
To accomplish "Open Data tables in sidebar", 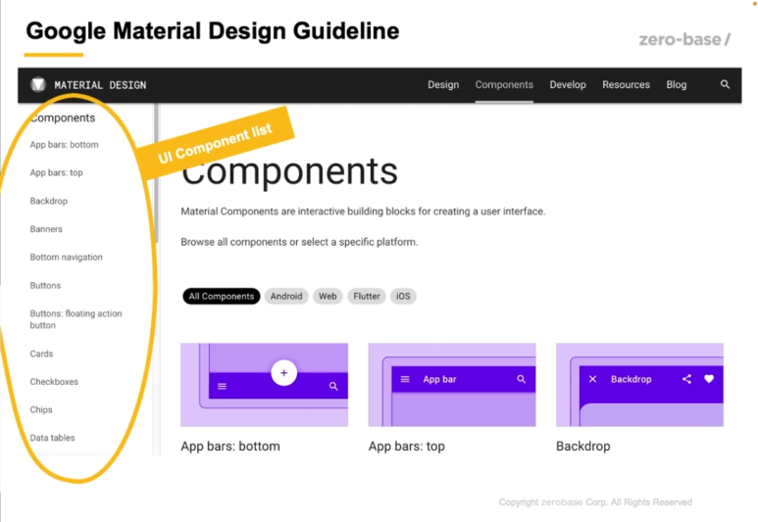I will 53,438.
